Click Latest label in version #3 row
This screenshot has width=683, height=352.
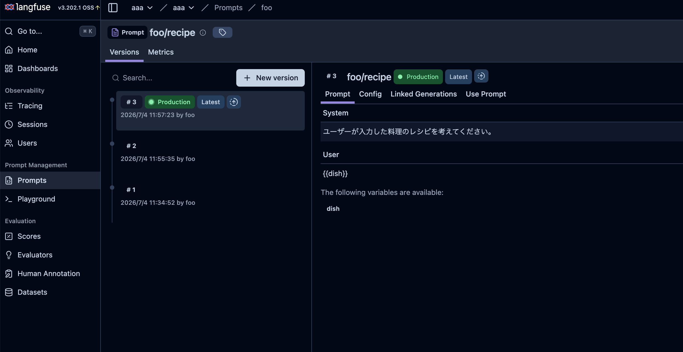pyautogui.click(x=210, y=102)
